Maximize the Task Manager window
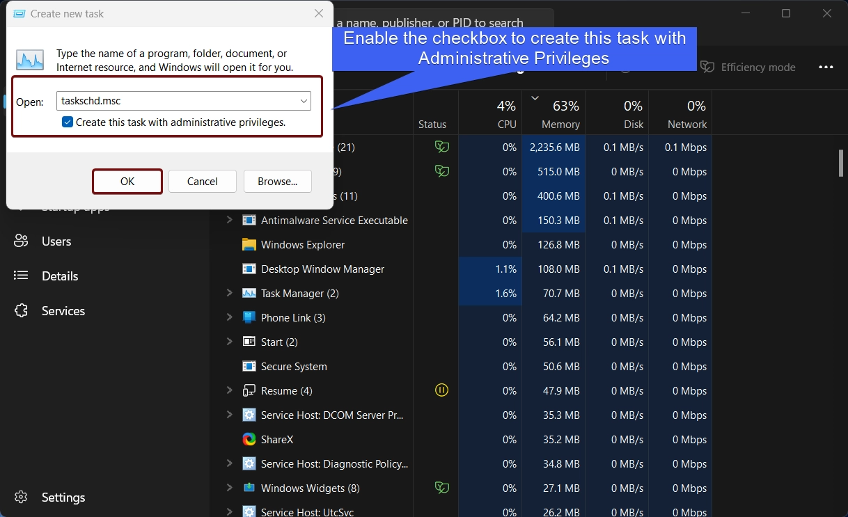Viewport: 848px width, 517px height. click(786, 13)
